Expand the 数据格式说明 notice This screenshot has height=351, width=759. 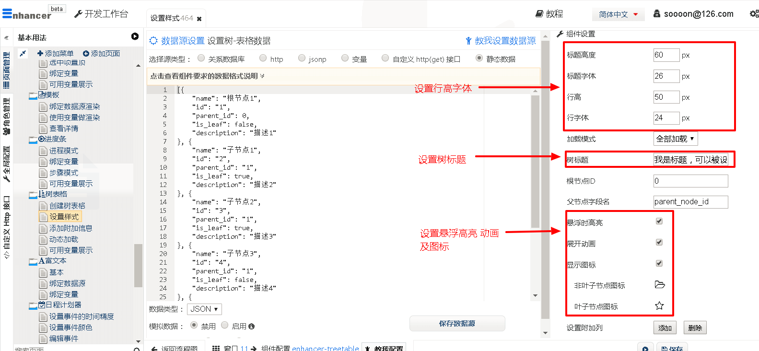[207, 76]
